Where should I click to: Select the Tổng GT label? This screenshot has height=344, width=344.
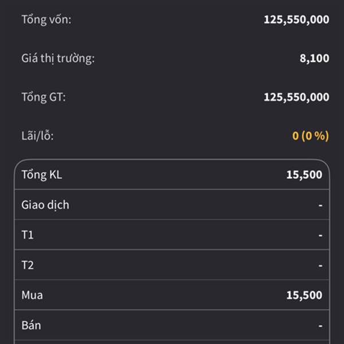point(44,97)
